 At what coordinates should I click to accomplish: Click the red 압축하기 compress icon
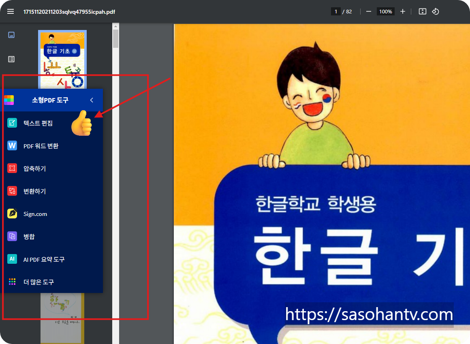[x=12, y=168]
